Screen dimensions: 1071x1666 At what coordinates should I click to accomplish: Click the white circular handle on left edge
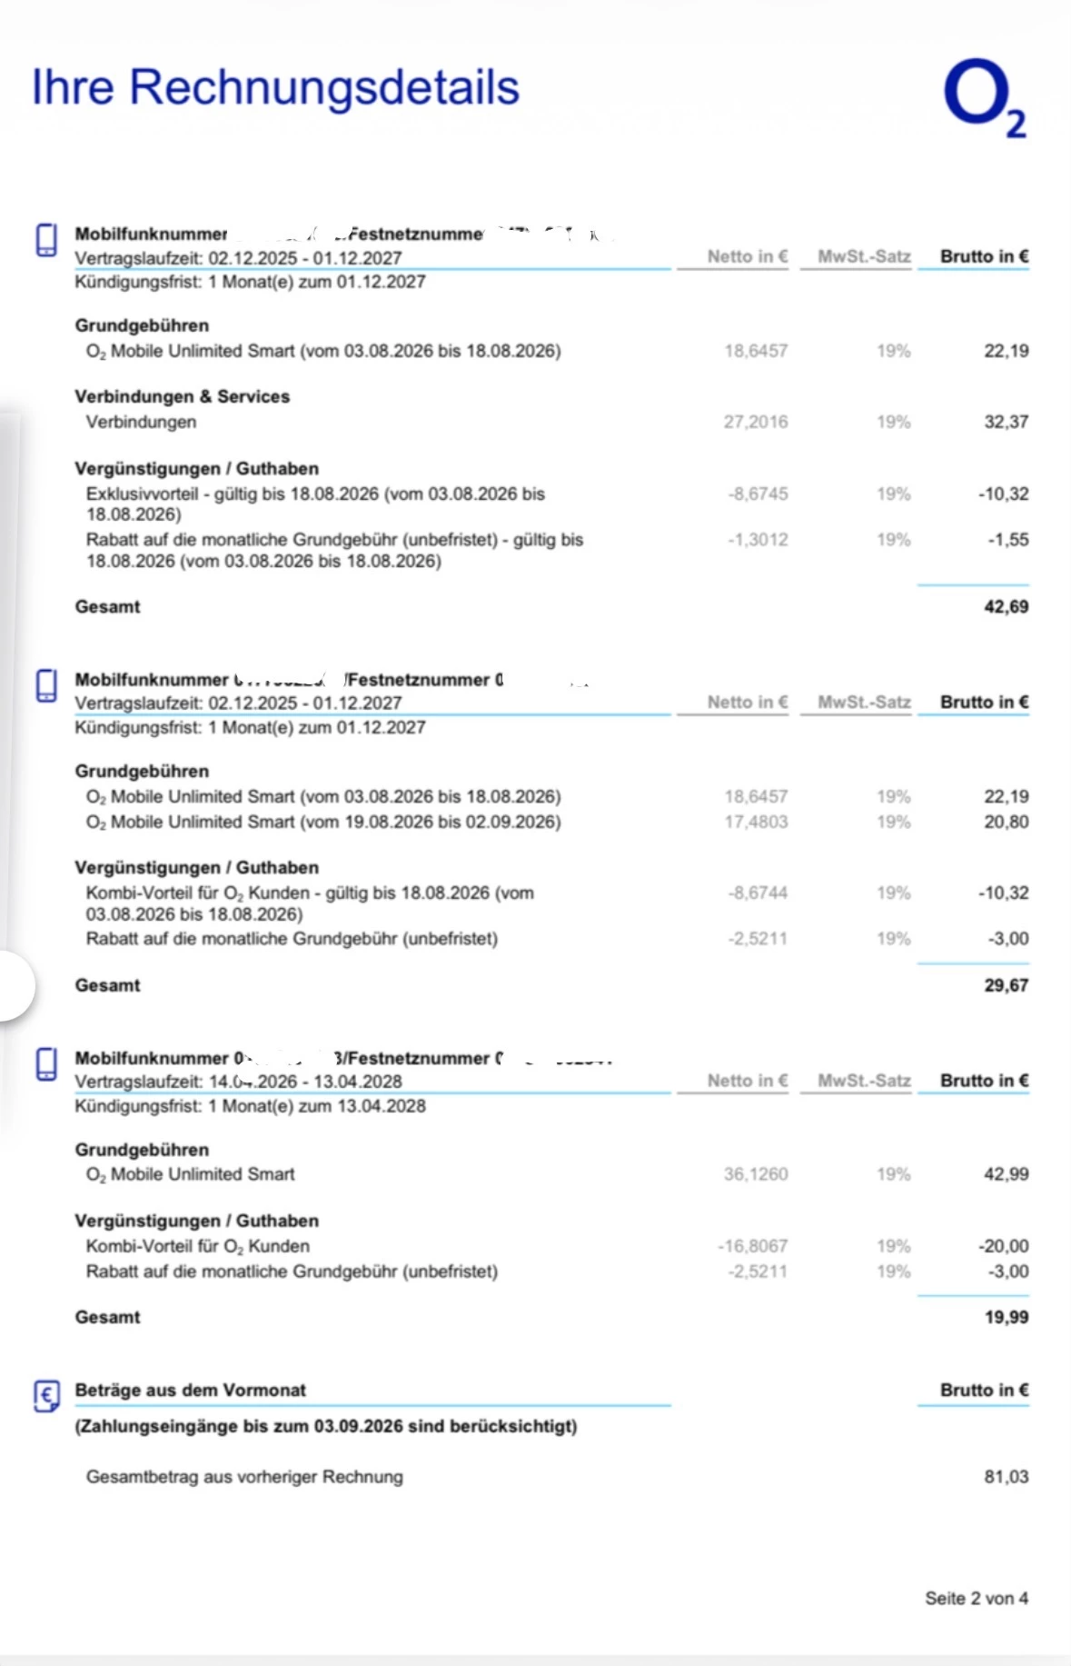14,986
